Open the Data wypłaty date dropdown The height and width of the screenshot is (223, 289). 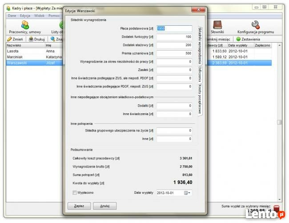click(187, 193)
